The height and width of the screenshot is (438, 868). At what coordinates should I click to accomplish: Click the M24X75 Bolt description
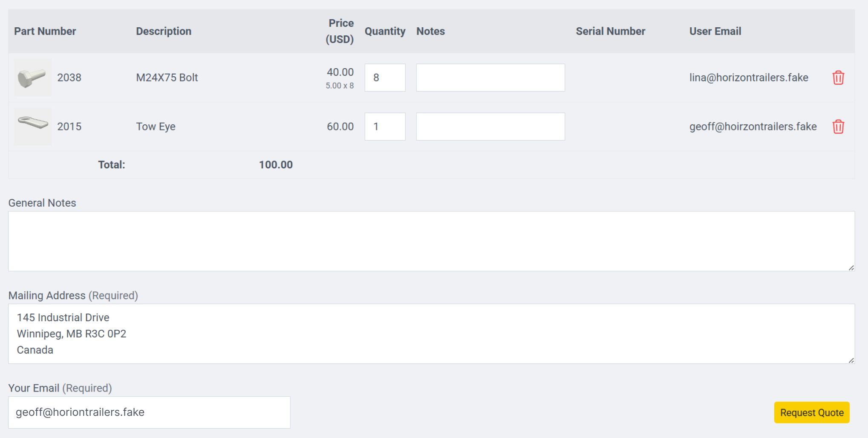pyautogui.click(x=167, y=78)
